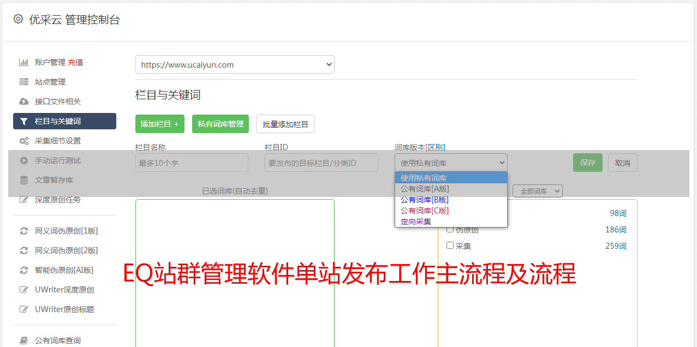Click the 词库版本 select box
Screen dimensions: 697x347
click(451, 163)
